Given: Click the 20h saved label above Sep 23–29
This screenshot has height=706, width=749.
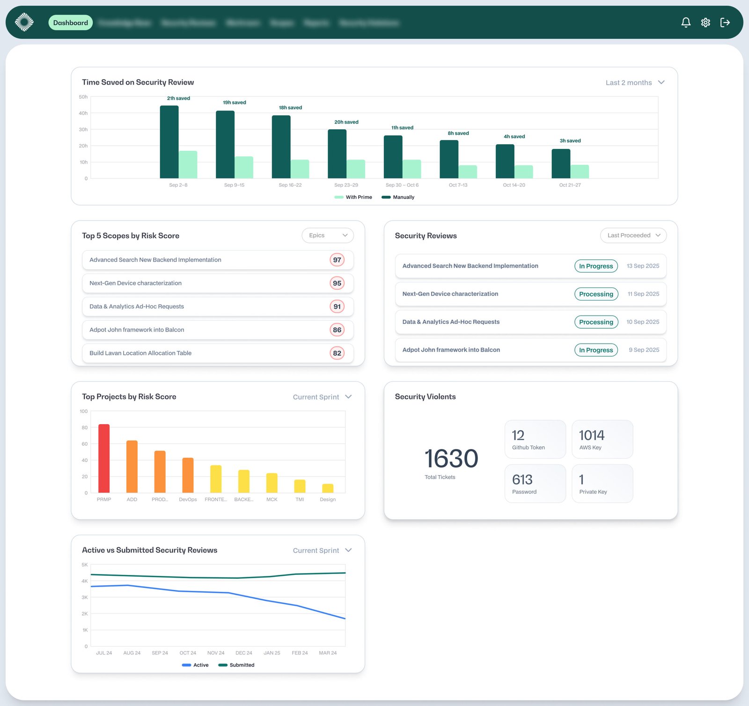Looking at the screenshot, I should coord(346,122).
